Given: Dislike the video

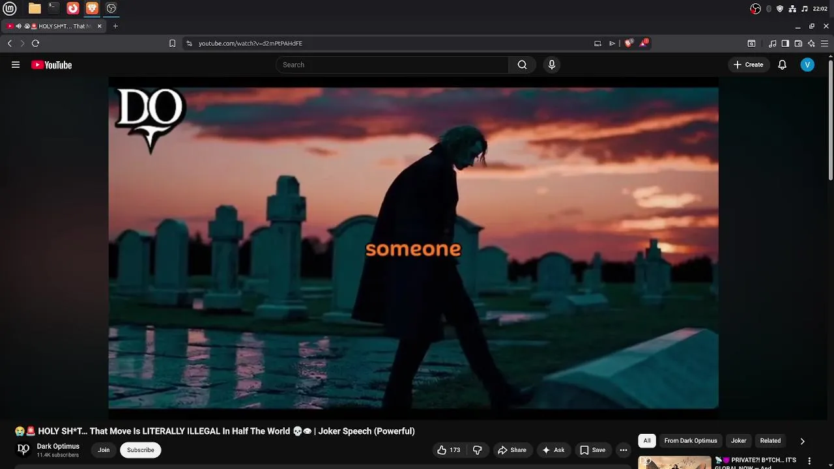Looking at the screenshot, I should (478, 450).
